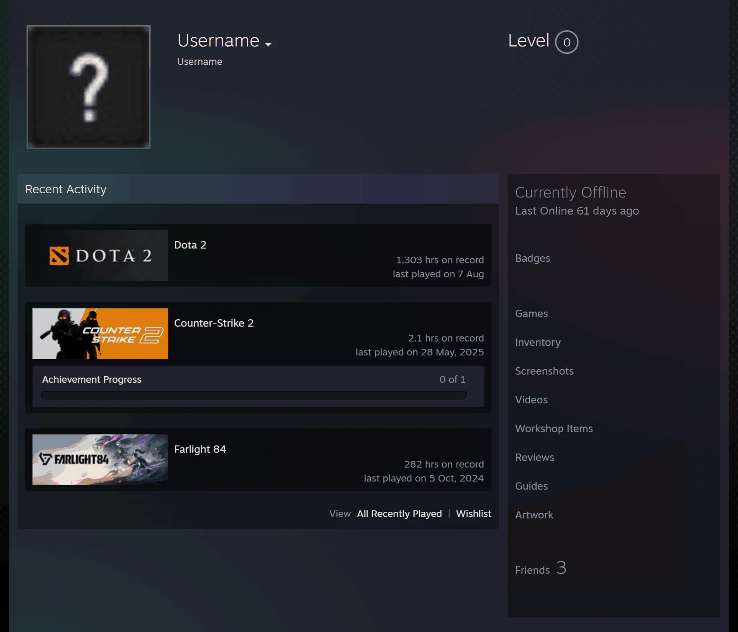Viewport: 738px width, 632px height.
Task: Click the Level label text
Action: 529,41
